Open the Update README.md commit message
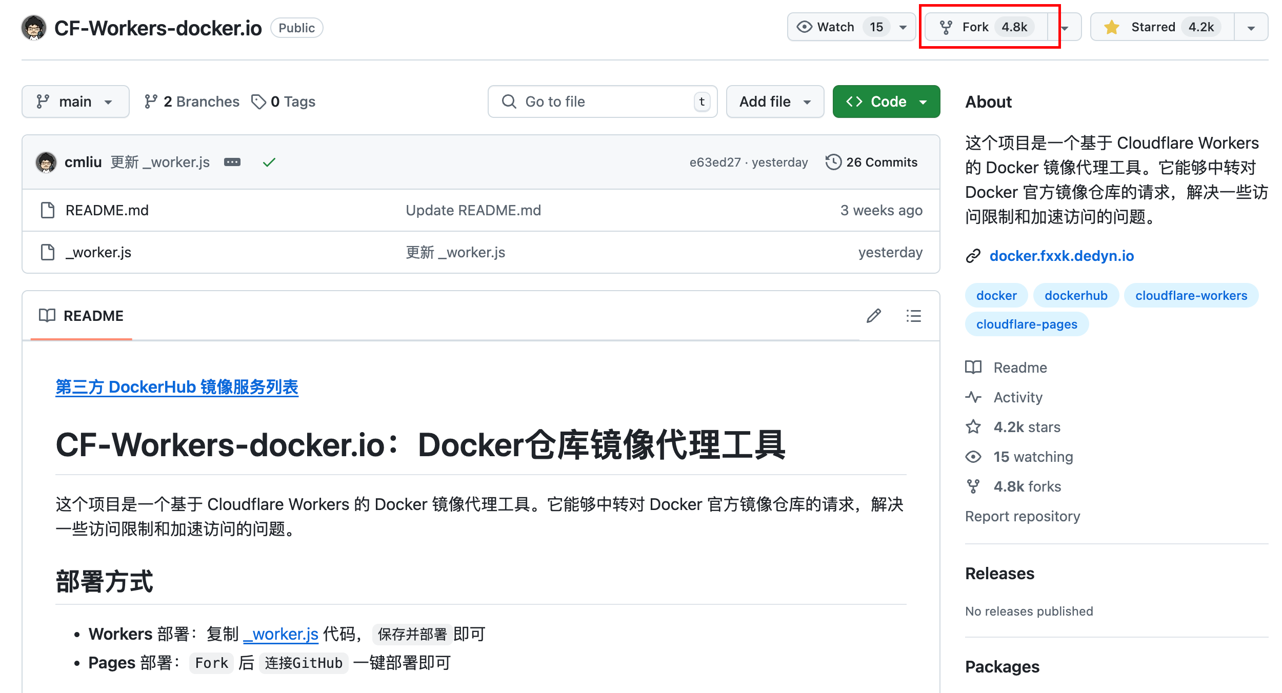Viewport: 1282px width, 693px height. click(x=473, y=210)
